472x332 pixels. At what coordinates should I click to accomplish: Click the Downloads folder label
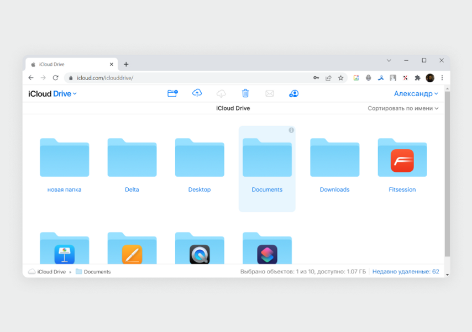[334, 189]
